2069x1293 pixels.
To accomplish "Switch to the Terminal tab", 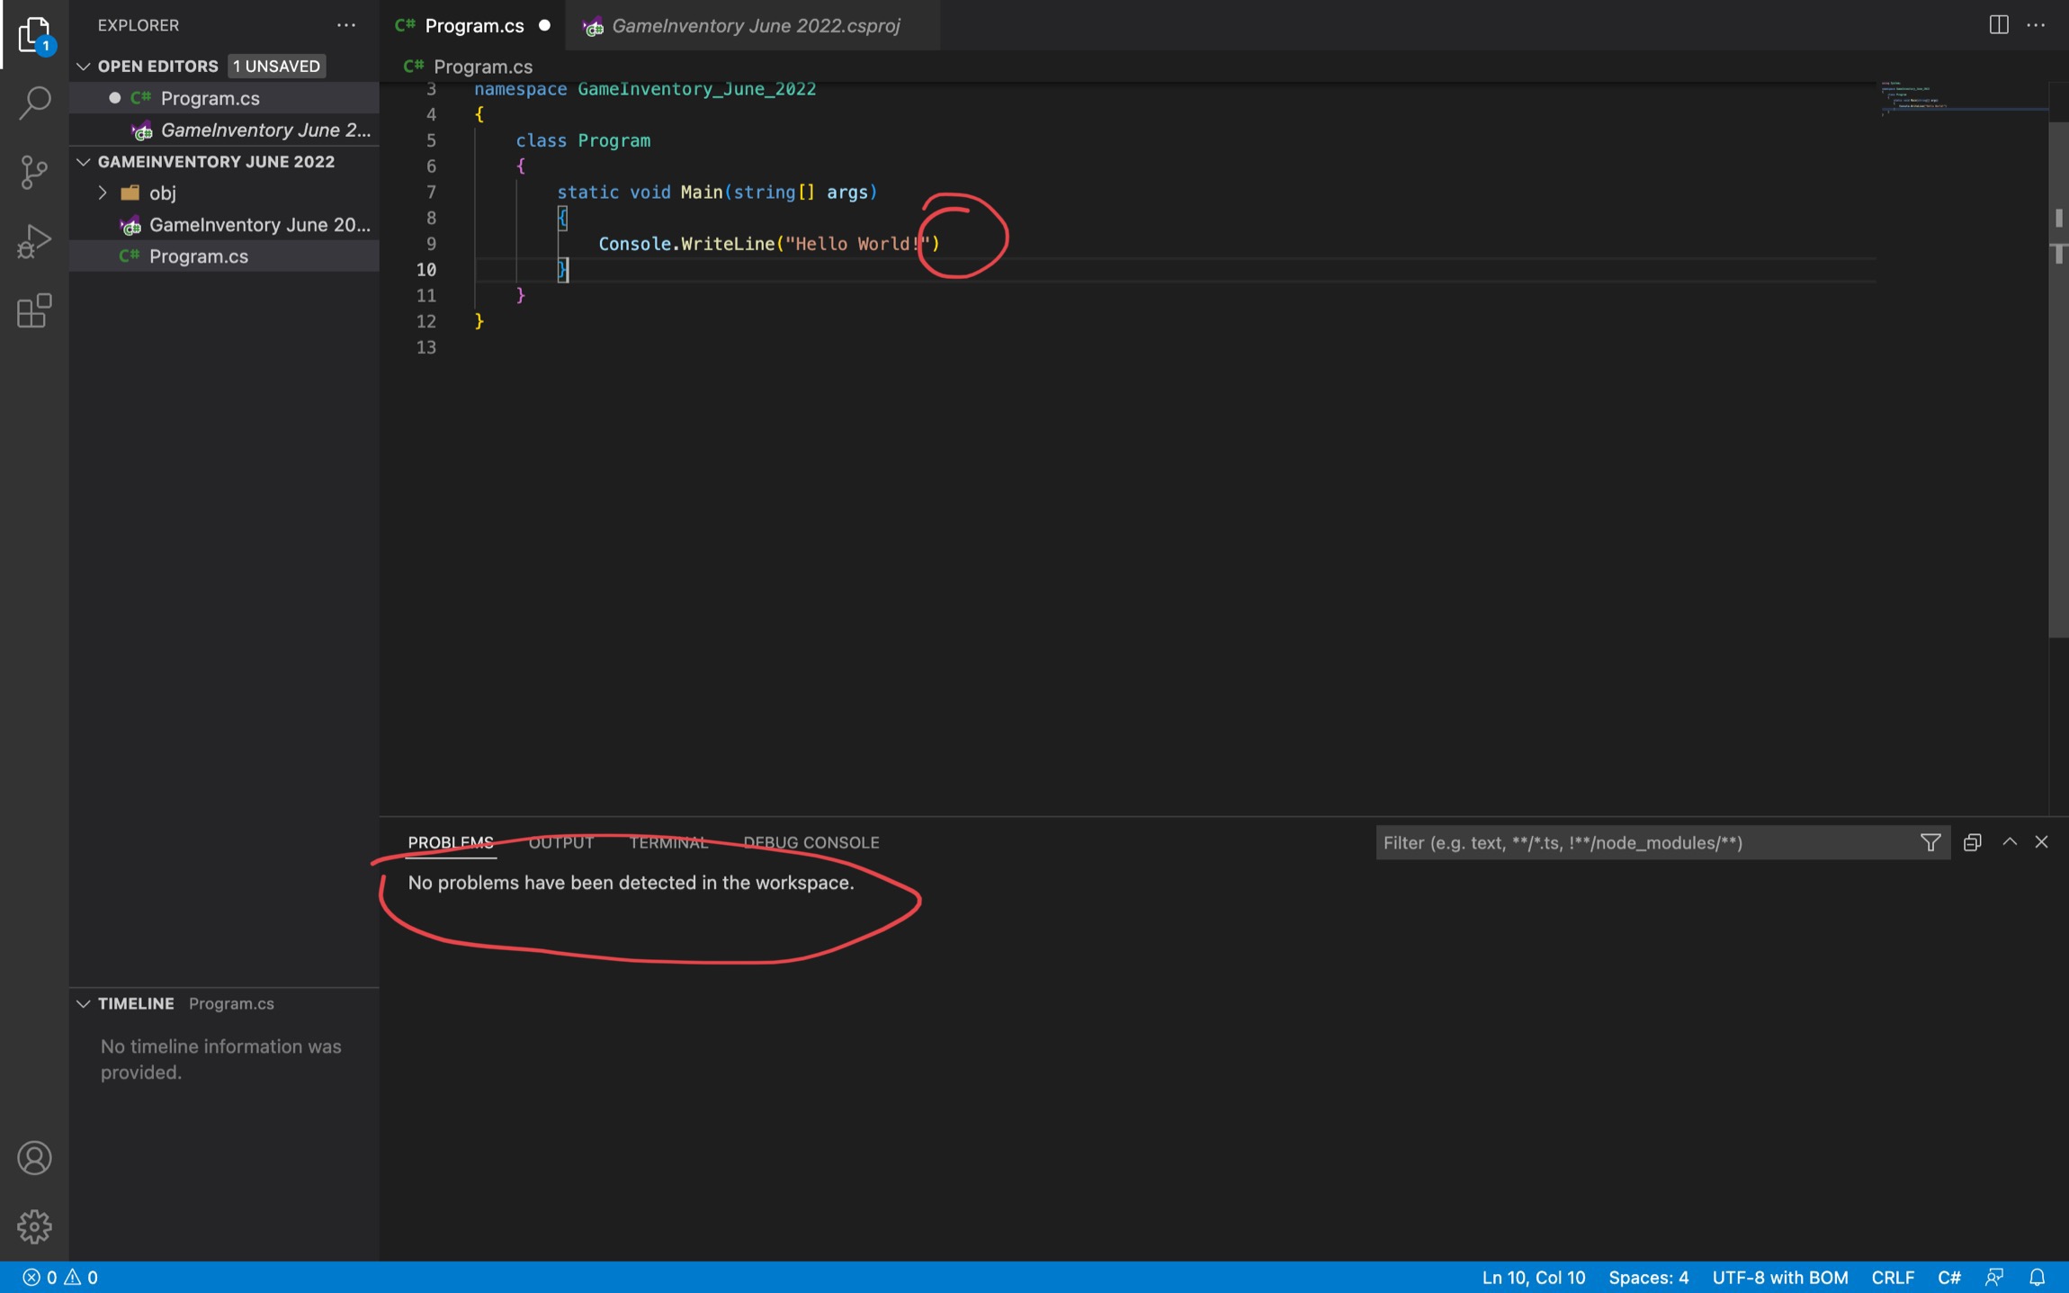I will click(668, 842).
